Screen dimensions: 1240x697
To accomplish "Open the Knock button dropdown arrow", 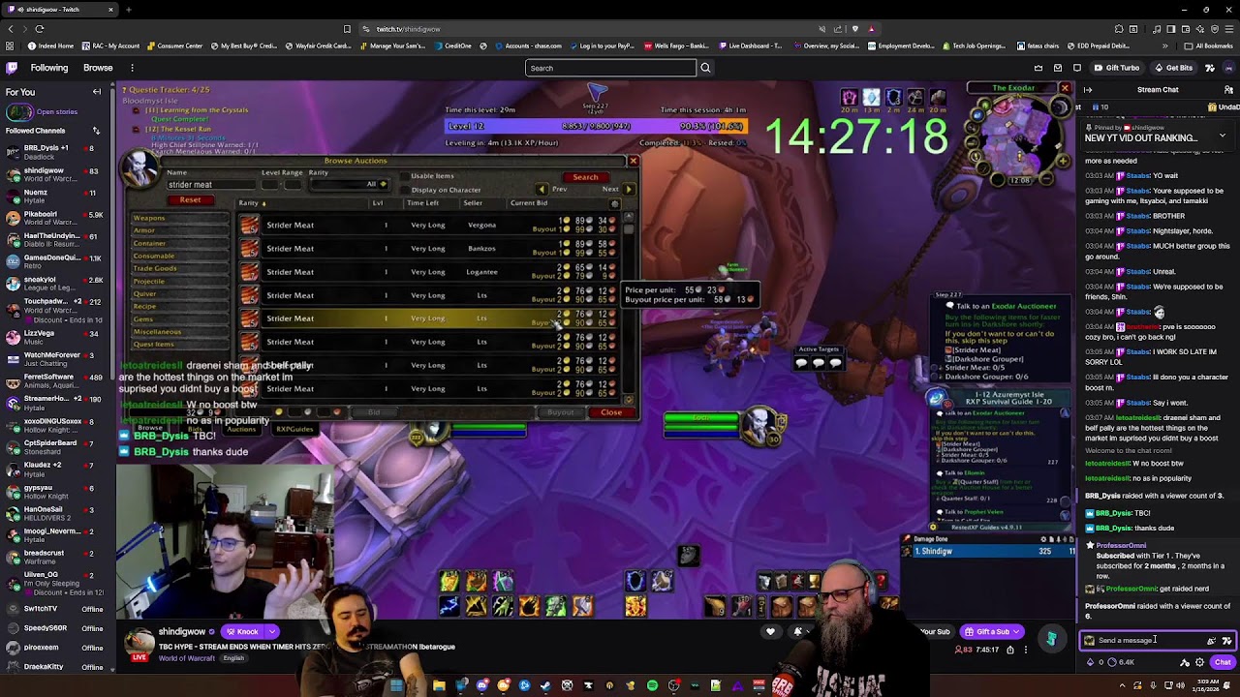I will 272,632.
